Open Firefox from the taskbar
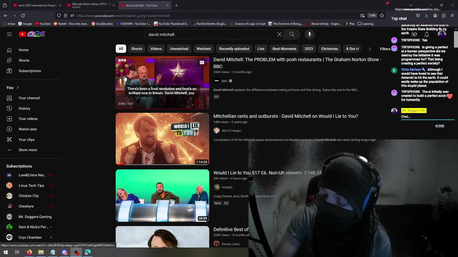The height and width of the screenshot is (257, 458). tap(29, 252)
